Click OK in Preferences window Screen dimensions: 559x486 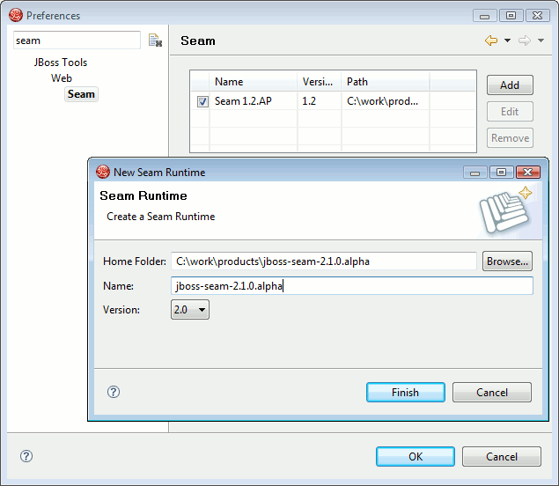click(x=416, y=456)
